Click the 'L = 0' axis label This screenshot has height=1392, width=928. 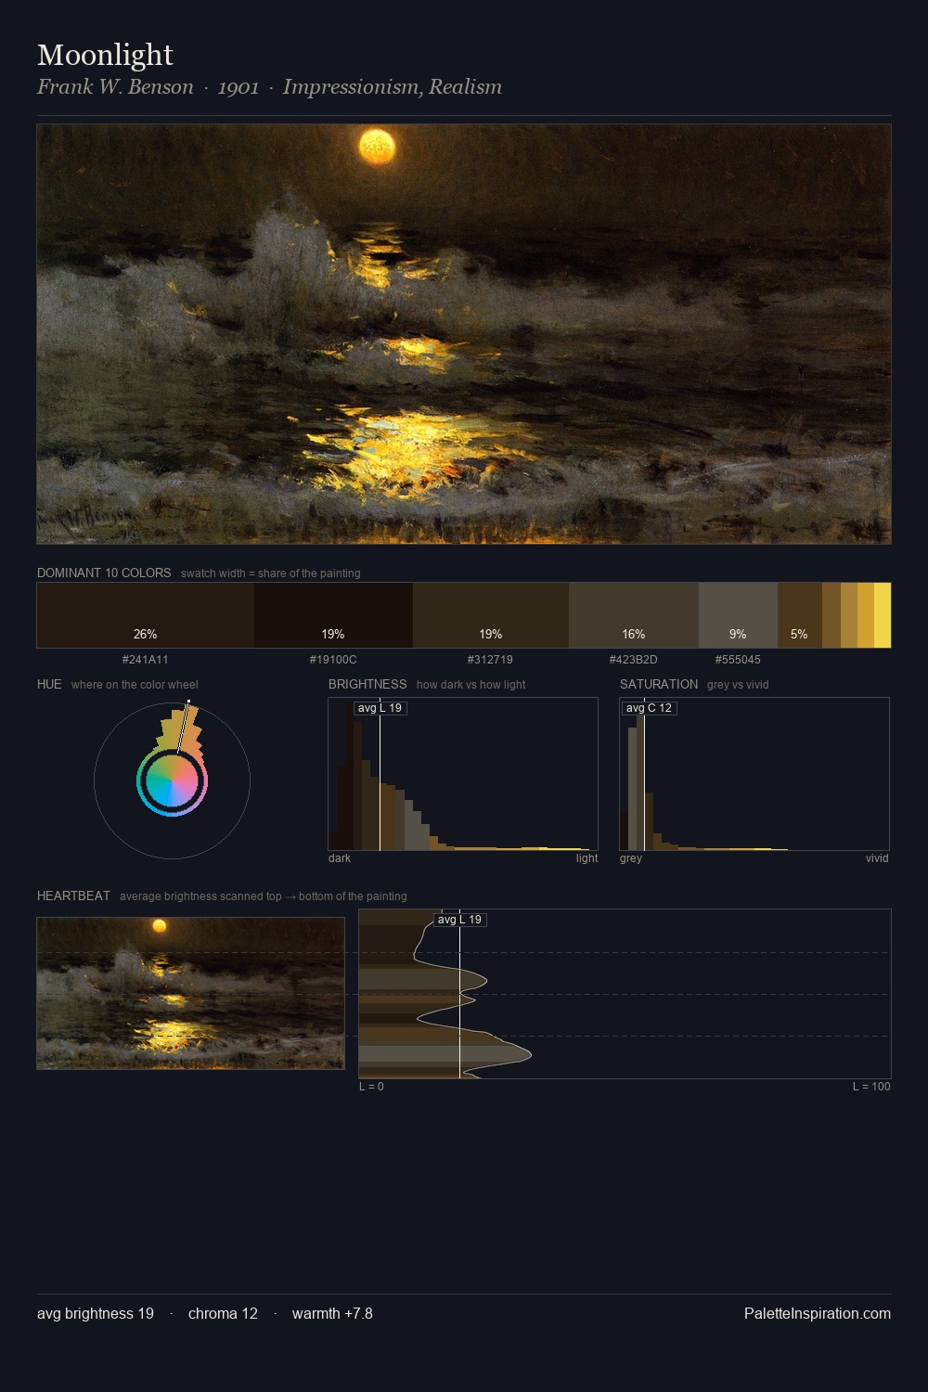point(371,1087)
